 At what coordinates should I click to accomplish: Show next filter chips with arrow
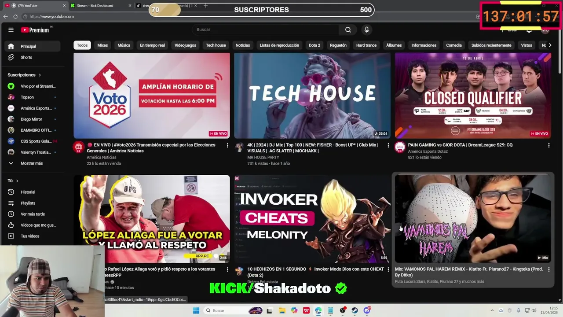549,45
